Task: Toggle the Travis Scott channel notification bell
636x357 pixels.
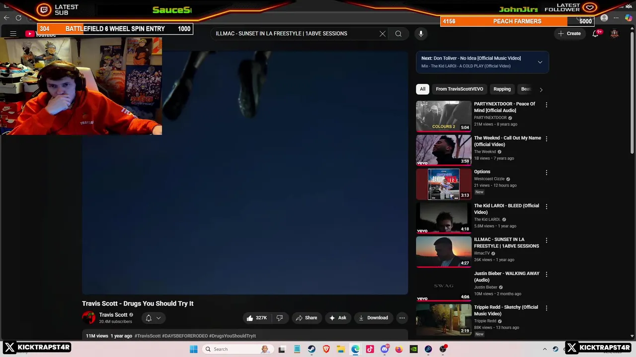Action: pos(153,318)
